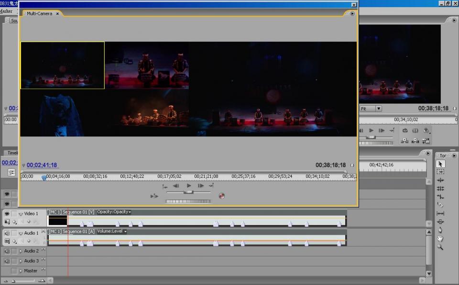Image resolution: width=459 pixels, height=285 pixels.
Task: Click the Multi-Camera shuttle slider
Action: (x=188, y=192)
